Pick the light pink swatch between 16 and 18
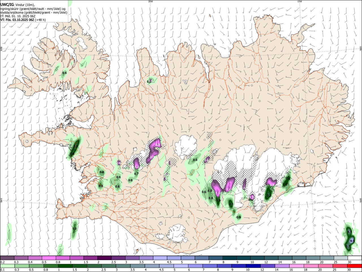Viewport: 362px width, 272px height. click(x=296, y=266)
